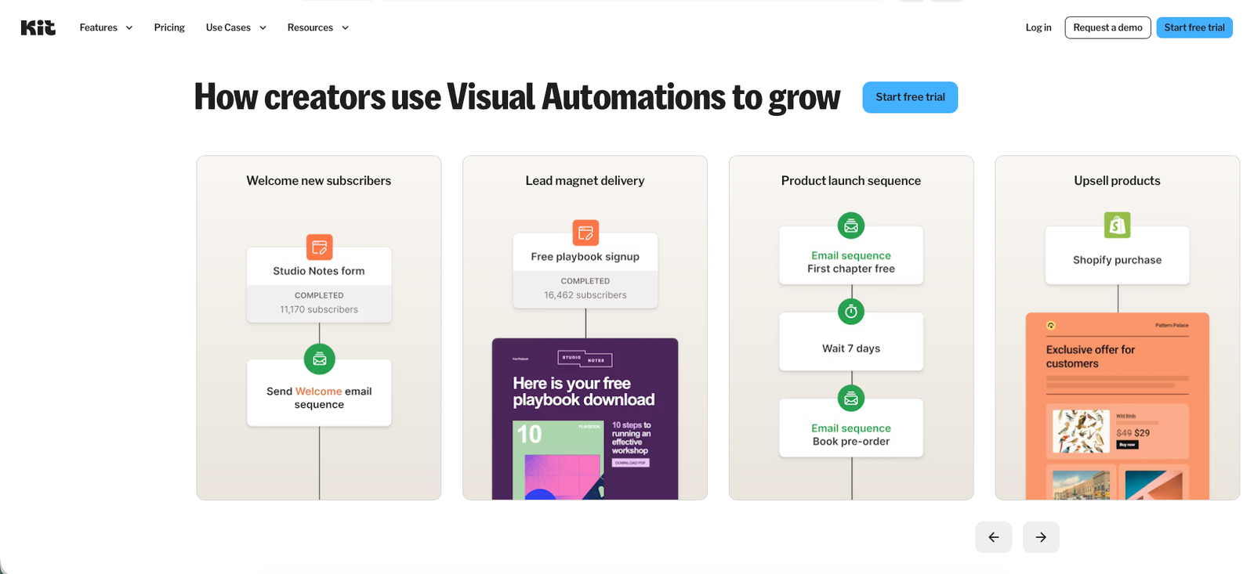The height and width of the screenshot is (574, 1254).
Task: Click the Free playbook signup node
Action: coord(585,270)
